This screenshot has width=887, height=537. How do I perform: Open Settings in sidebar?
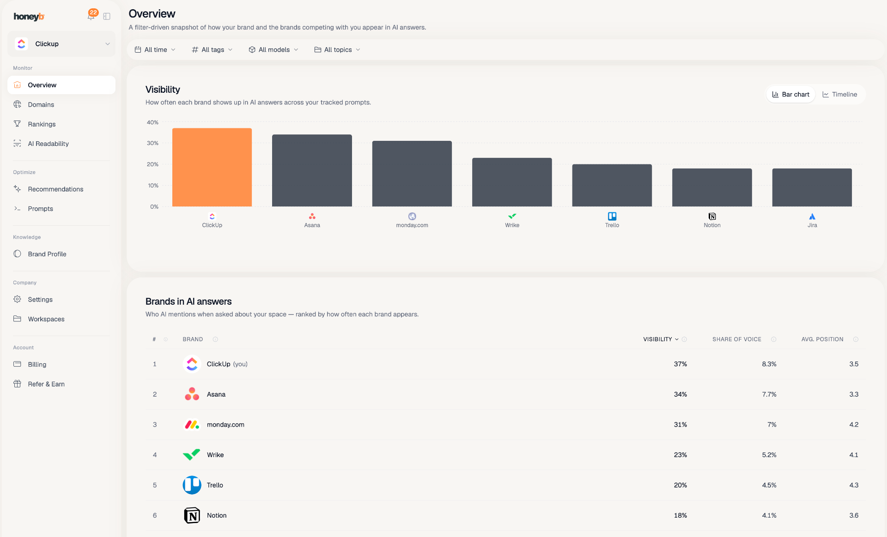point(61,300)
